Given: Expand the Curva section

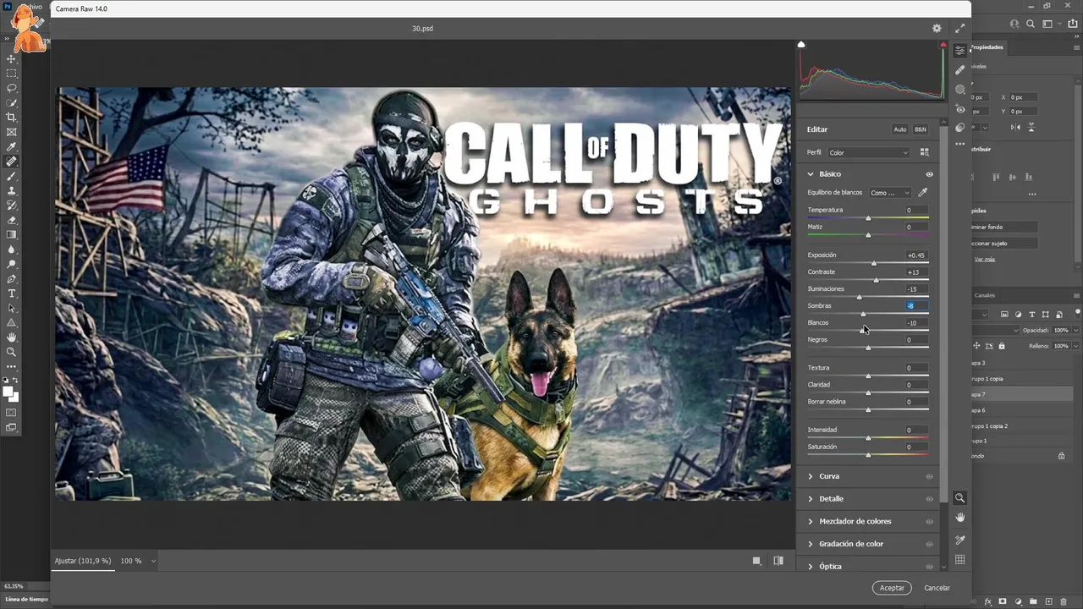Looking at the screenshot, I should pos(810,476).
